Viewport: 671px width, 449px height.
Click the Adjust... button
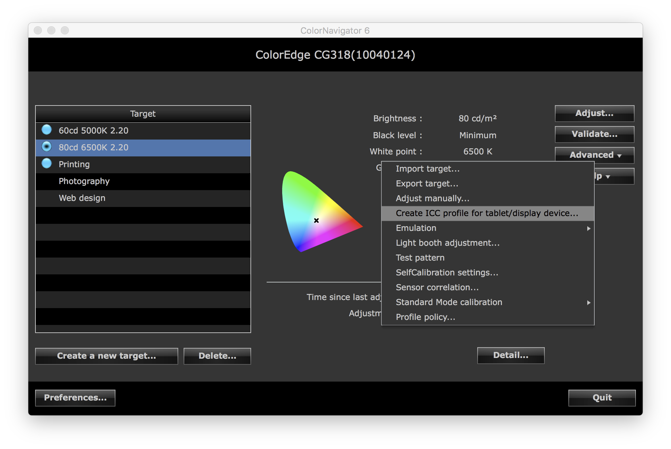[x=595, y=113]
